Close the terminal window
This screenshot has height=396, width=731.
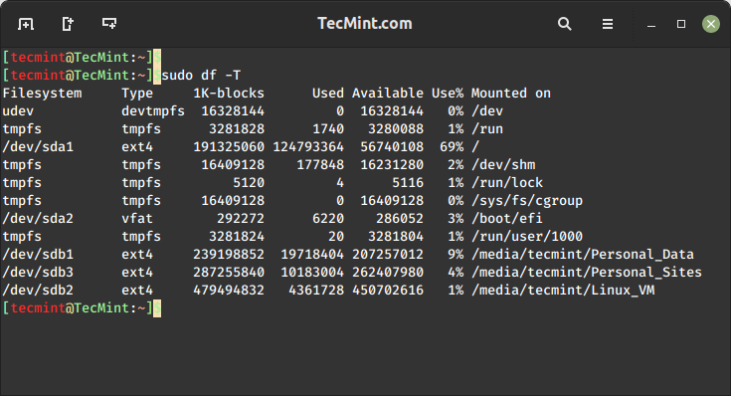[711, 24]
